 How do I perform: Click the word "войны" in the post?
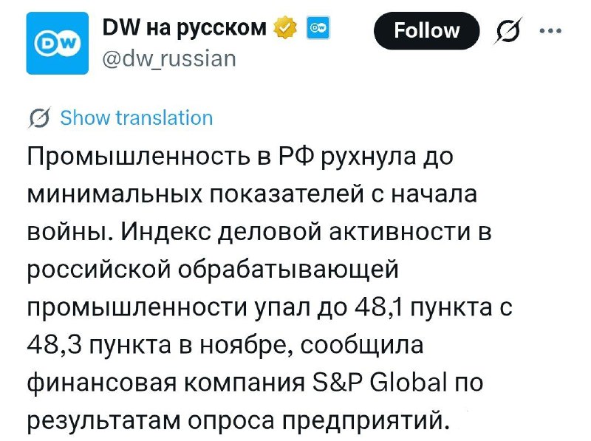pos(67,232)
